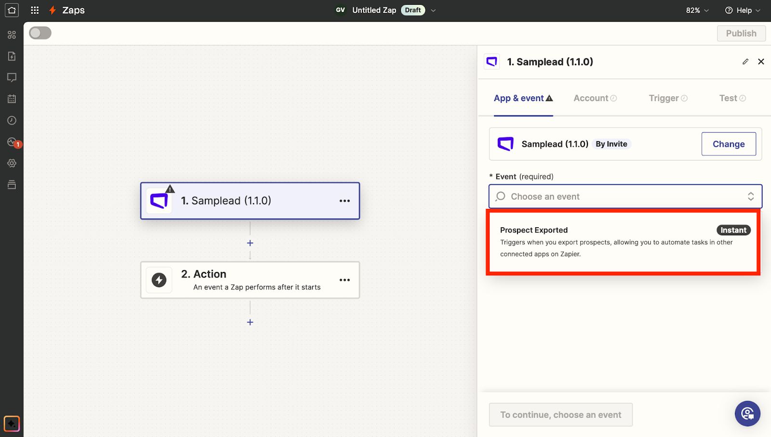The height and width of the screenshot is (437, 771).
Task: Open the Help dropdown menu
Action: pos(743,10)
